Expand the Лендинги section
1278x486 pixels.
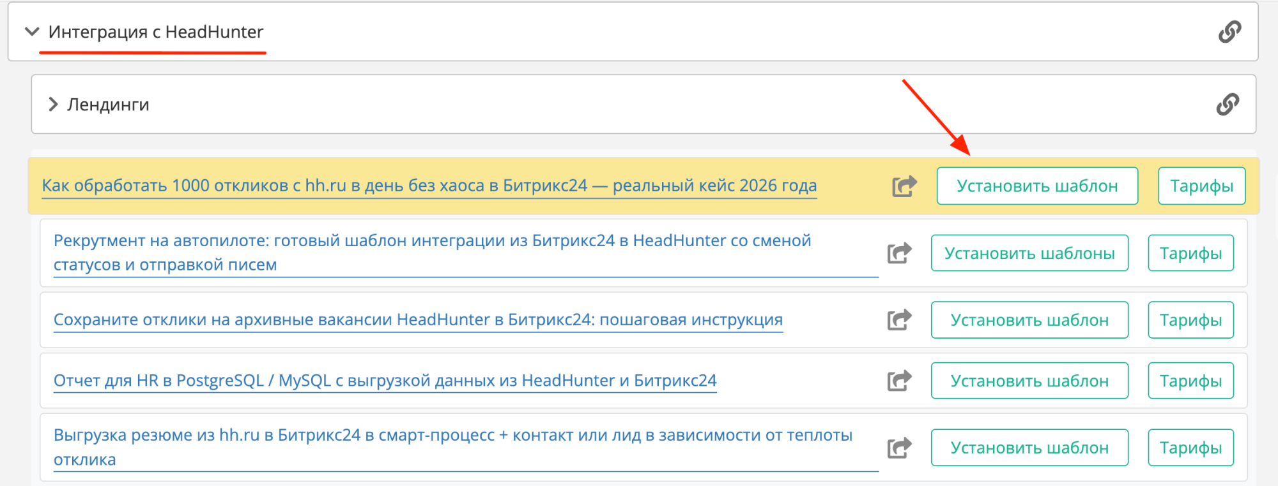tap(54, 105)
